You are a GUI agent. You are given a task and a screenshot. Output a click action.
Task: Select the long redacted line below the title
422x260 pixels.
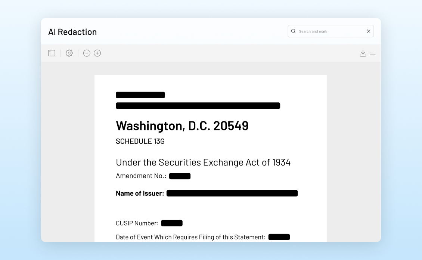[198, 105]
